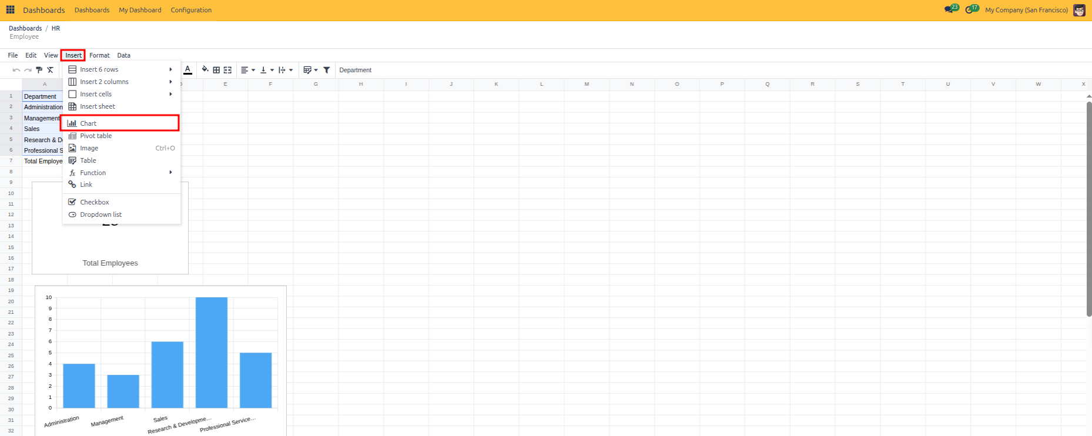Open the fill color bucket

[205, 70]
